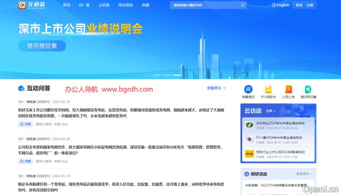Open 查看更多 for 互动问答
This screenshot has height=195, width=341.
coord(216,88)
